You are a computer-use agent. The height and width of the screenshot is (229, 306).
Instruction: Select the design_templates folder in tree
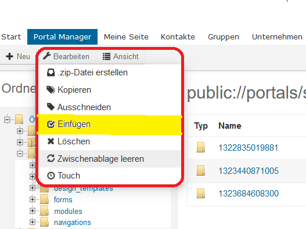[84, 188]
